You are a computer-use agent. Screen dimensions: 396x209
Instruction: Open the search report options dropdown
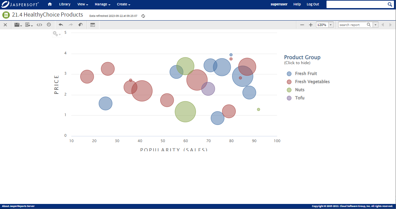click(x=375, y=25)
